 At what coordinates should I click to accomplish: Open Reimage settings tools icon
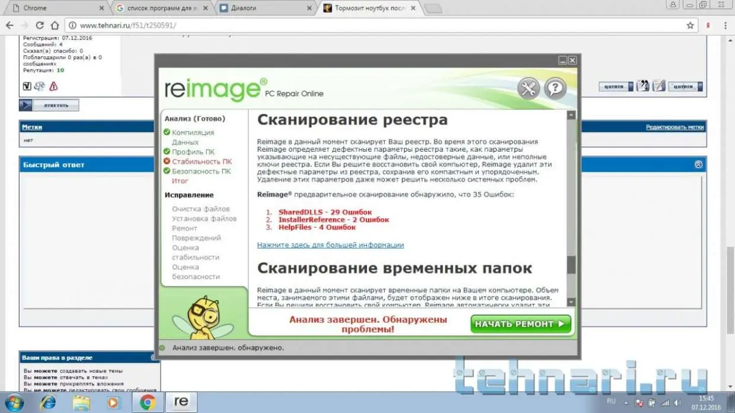pyautogui.click(x=528, y=88)
